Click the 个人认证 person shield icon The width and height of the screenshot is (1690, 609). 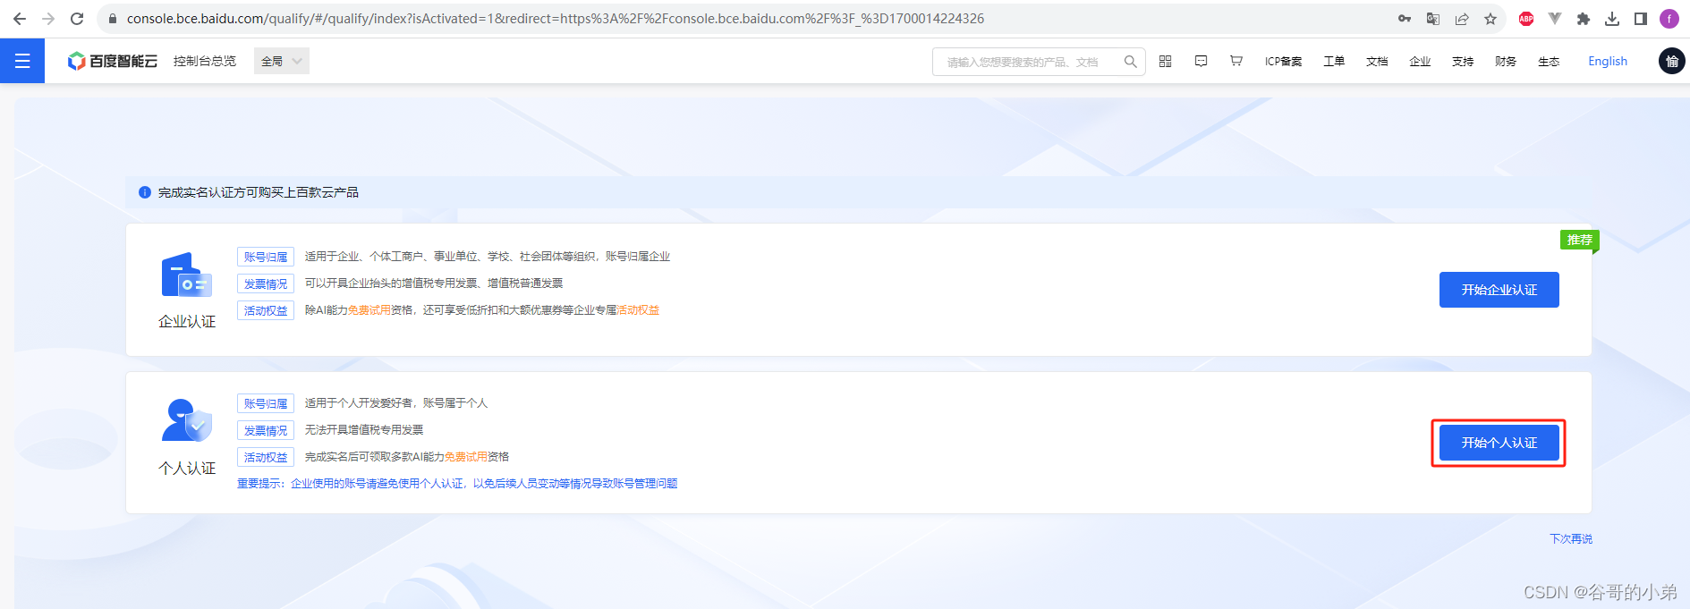[186, 420]
